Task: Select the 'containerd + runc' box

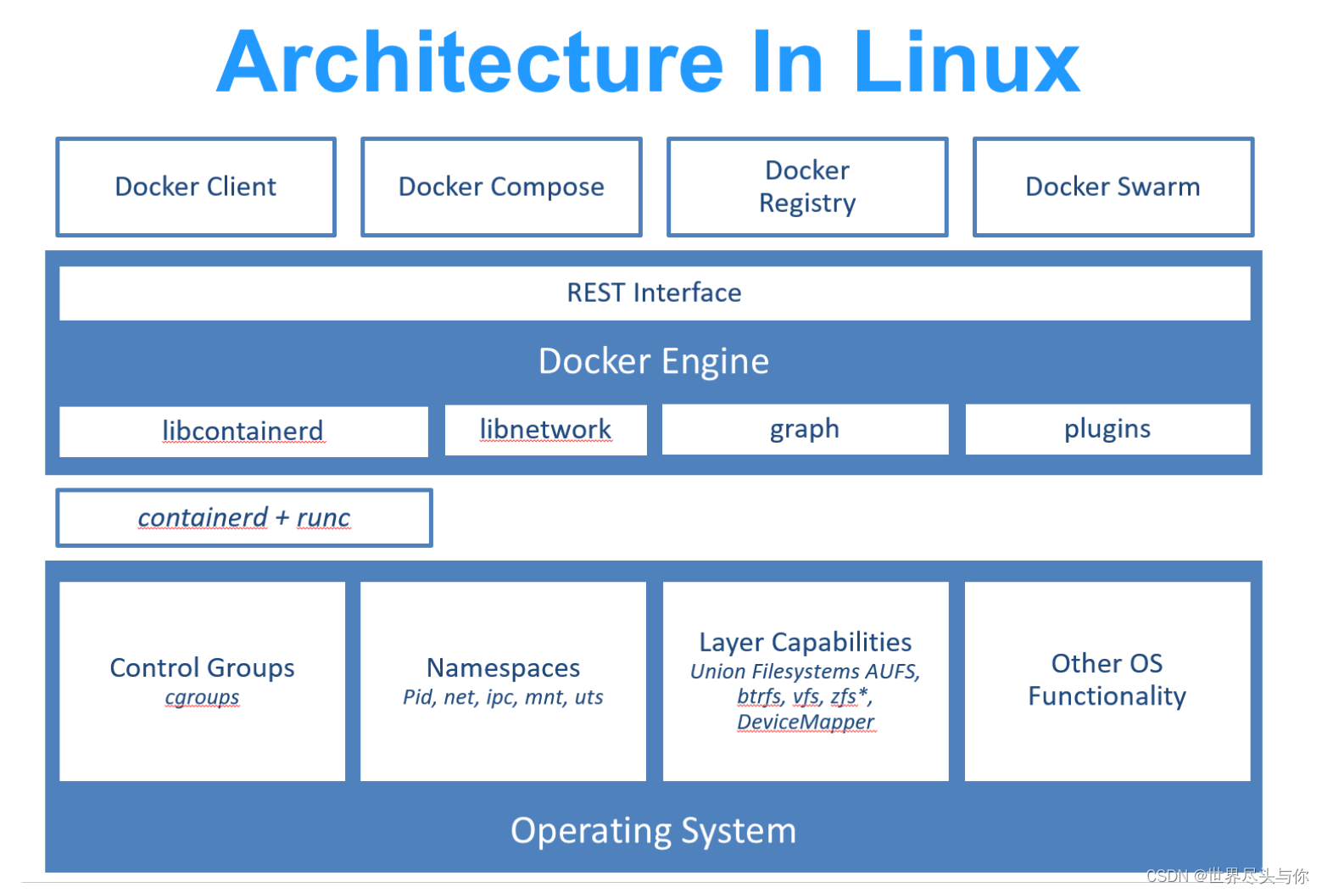Action: (244, 517)
